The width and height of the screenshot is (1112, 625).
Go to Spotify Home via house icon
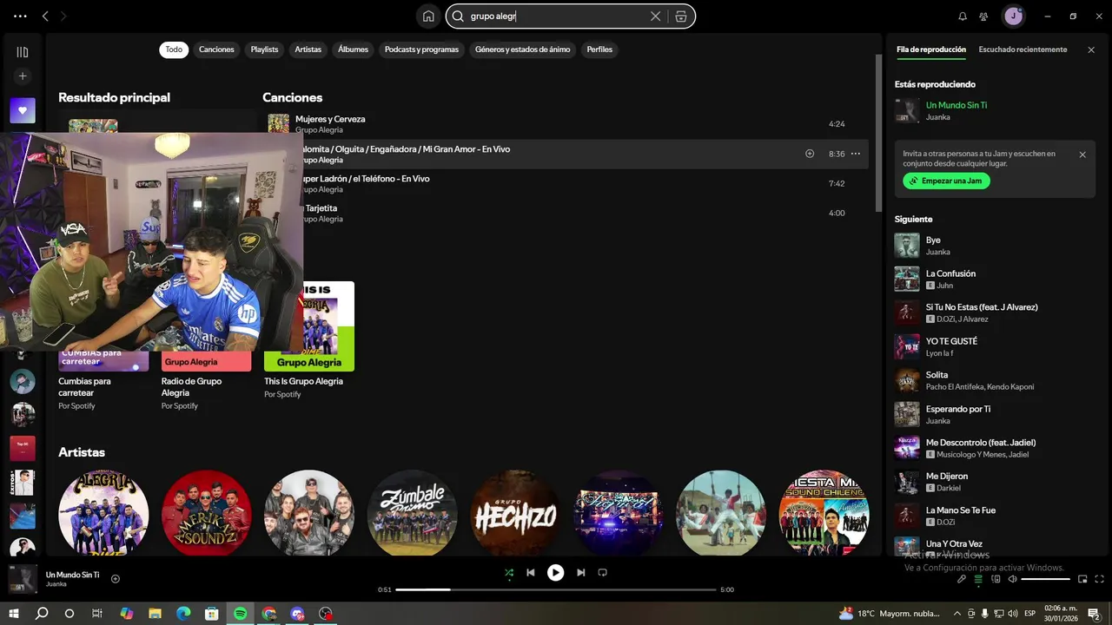click(x=428, y=16)
